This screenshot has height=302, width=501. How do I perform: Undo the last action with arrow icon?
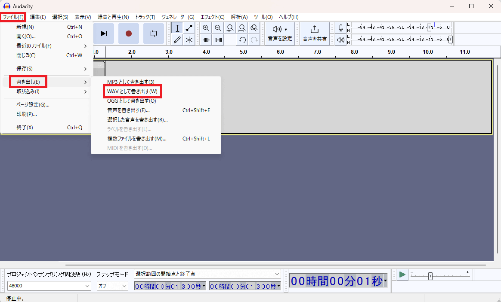coord(242,40)
